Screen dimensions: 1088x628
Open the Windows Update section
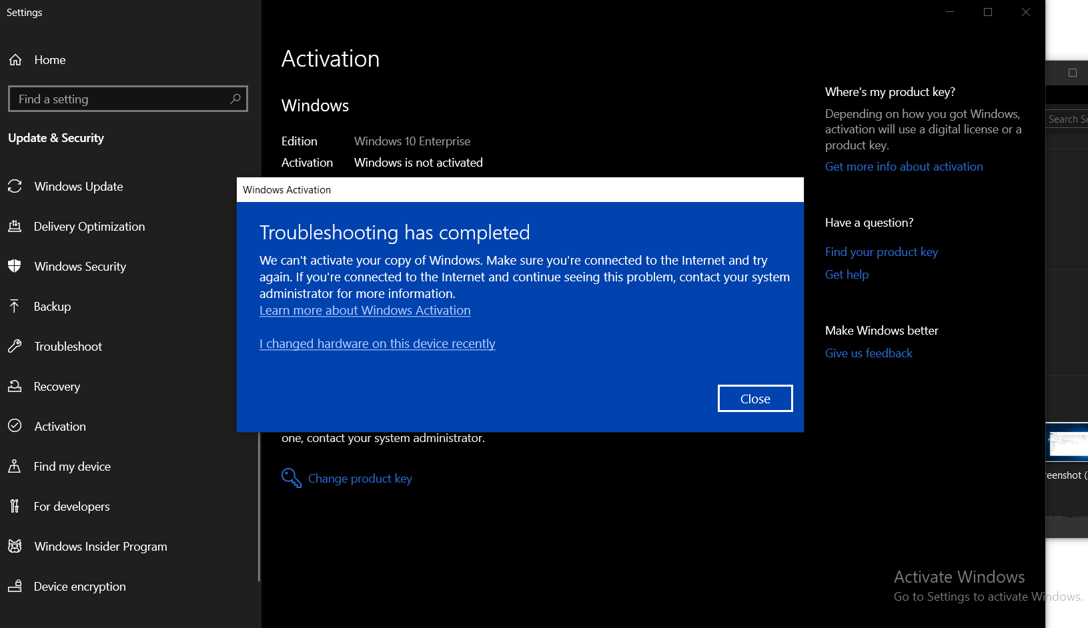[x=79, y=187]
